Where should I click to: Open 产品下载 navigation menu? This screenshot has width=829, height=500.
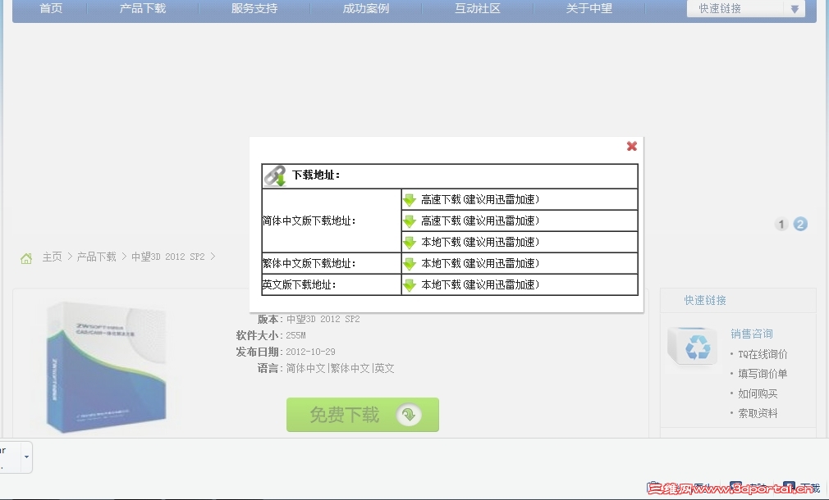(142, 8)
